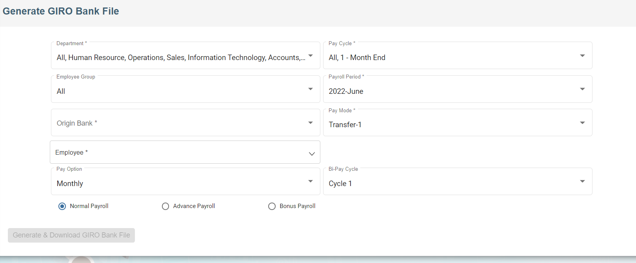This screenshot has height=263, width=636.
Task: Open Payroll Period dropdown showing 2022-June
Action: (451, 91)
